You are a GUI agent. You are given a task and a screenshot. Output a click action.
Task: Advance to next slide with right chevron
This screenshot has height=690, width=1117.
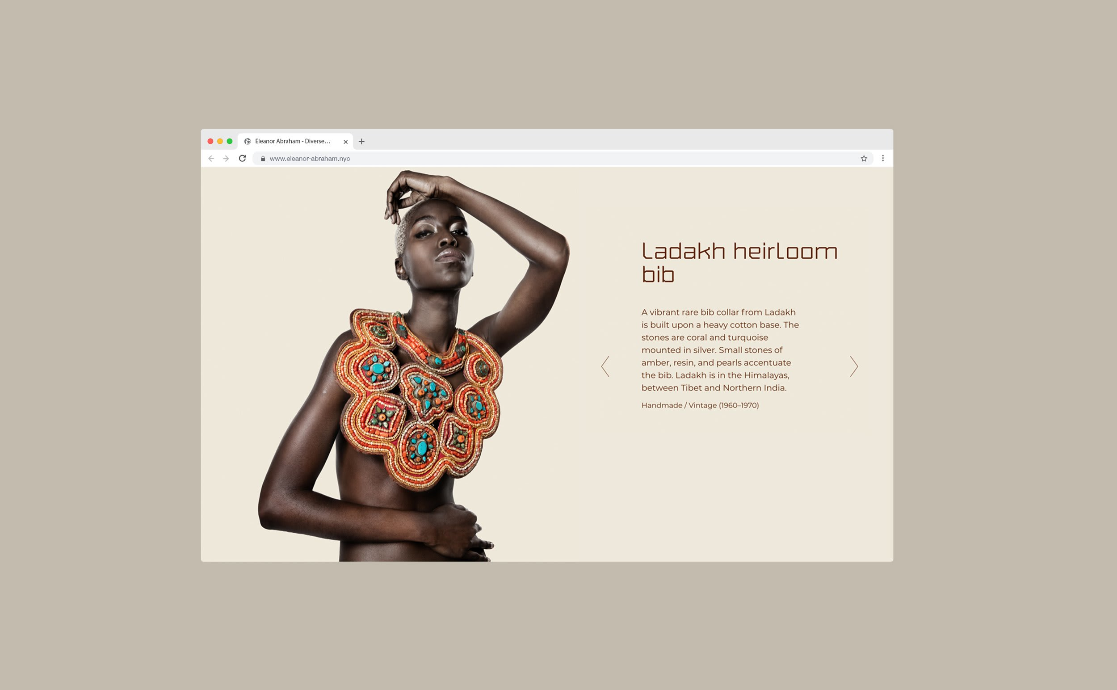pyautogui.click(x=854, y=366)
